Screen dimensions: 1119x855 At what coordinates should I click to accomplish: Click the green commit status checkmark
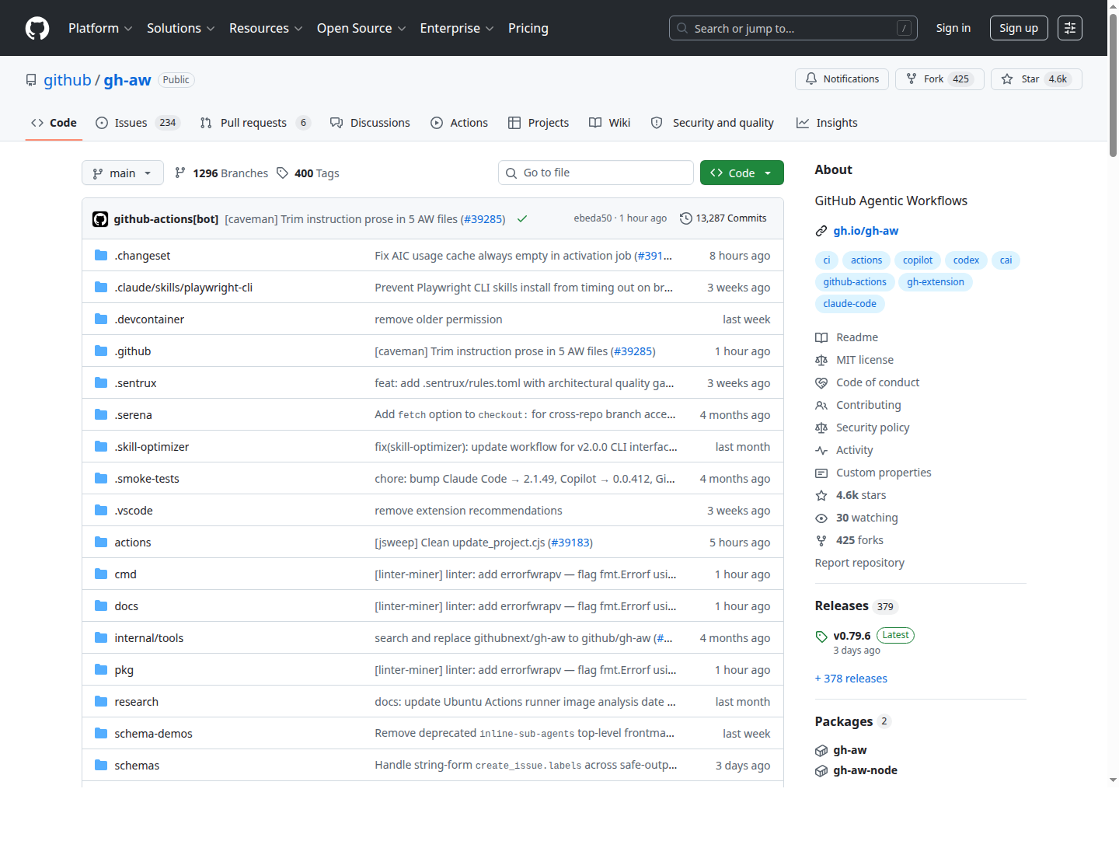coord(522,219)
